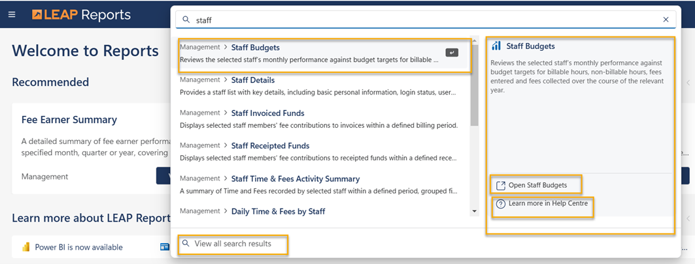Open the hamburger navigation menu
This screenshot has width=695, height=264.
pyautogui.click(x=12, y=14)
